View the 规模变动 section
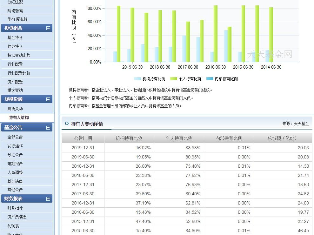Image resolution: width=314 pixels, height=235 pixels. pos(15,108)
